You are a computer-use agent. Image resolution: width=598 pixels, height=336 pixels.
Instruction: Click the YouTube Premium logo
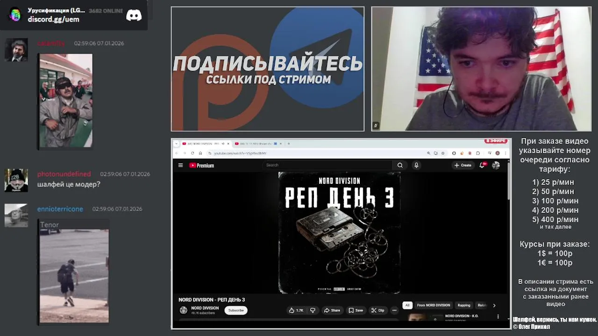[x=201, y=165]
